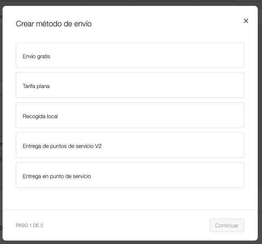Choose Tarifa plana as shipping method
262x244 pixels.
(x=130, y=85)
